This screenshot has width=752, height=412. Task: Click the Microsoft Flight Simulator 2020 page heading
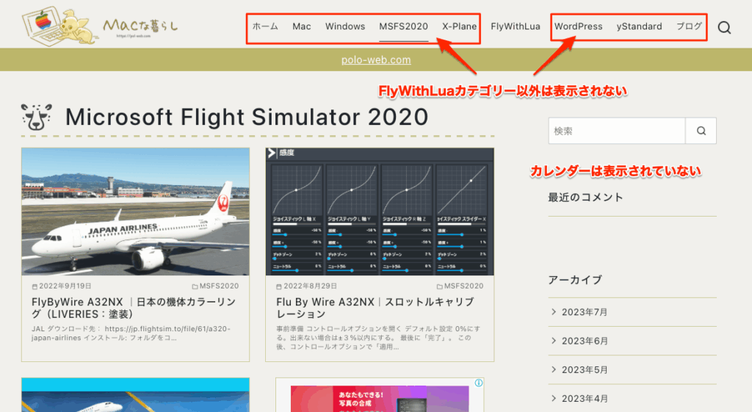click(x=247, y=117)
